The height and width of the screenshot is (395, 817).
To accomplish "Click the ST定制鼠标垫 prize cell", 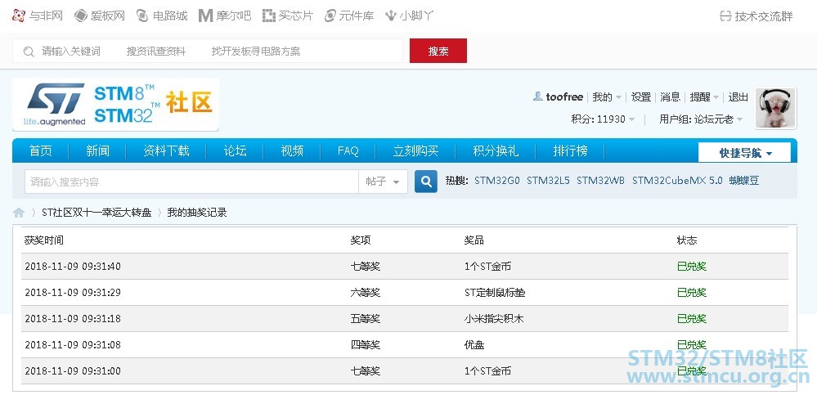I will point(495,293).
